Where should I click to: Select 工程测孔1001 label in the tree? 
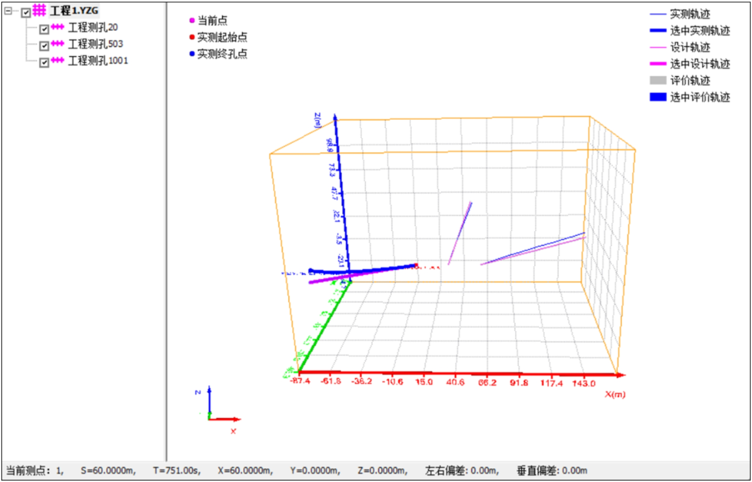click(x=98, y=61)
